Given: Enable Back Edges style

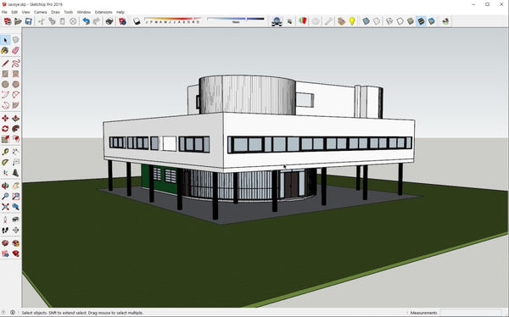Looking at the screenshot, I should (x=377, y=21).
